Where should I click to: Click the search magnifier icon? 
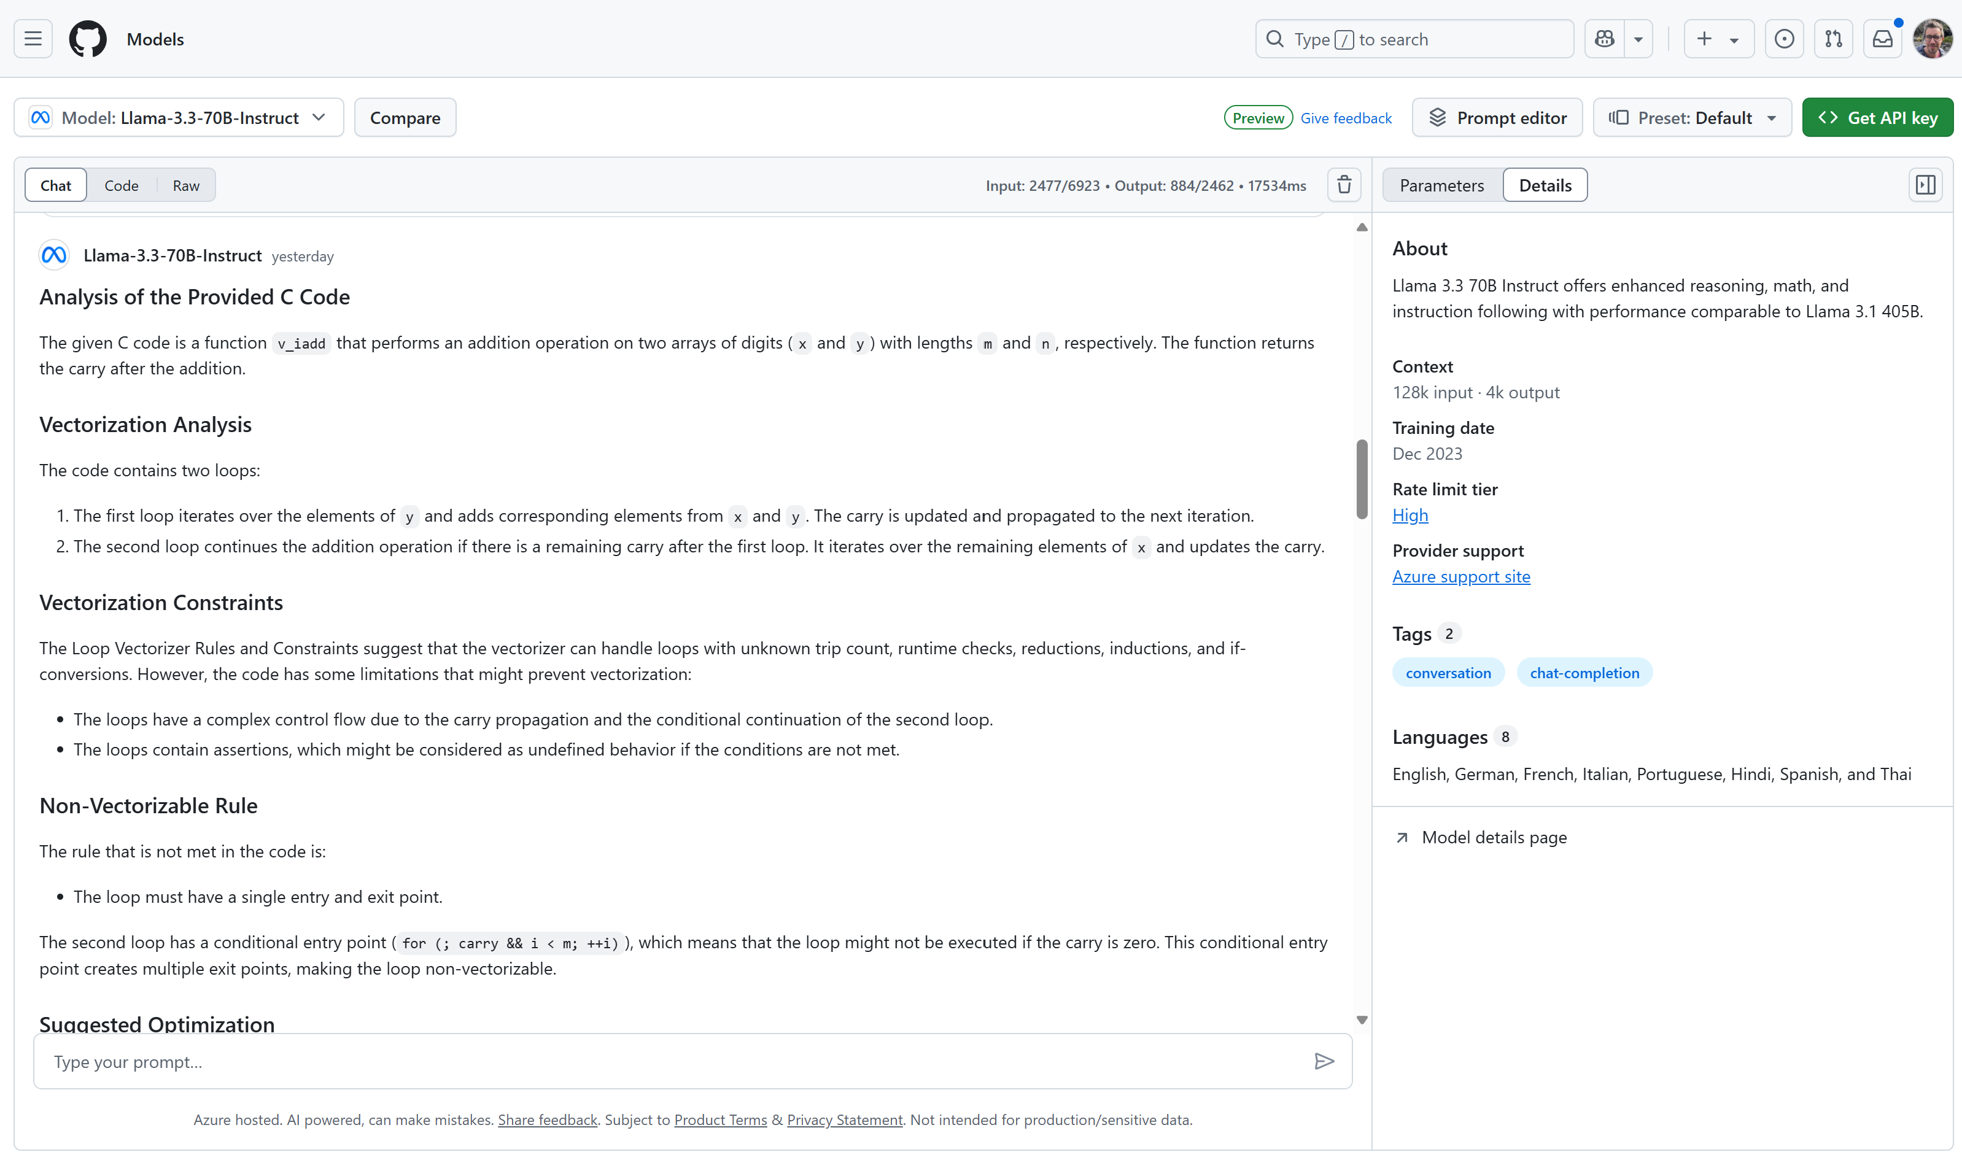pos(1275,39)
